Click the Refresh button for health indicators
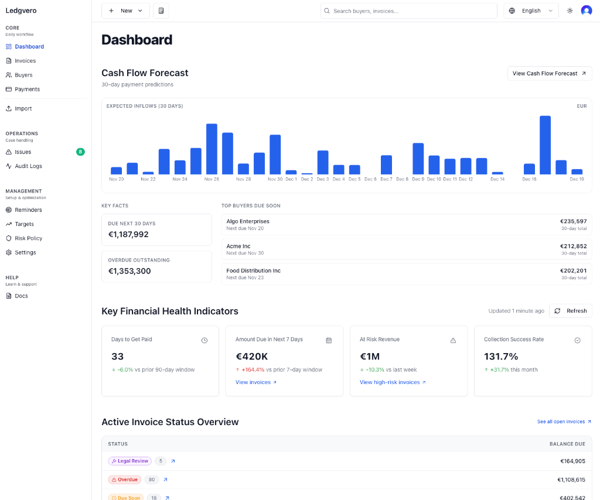This screenshot has width=600, height=500. (x=570, y=311)
